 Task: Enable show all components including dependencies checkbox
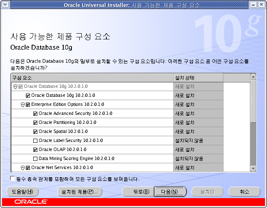click(x=12, y=178)
